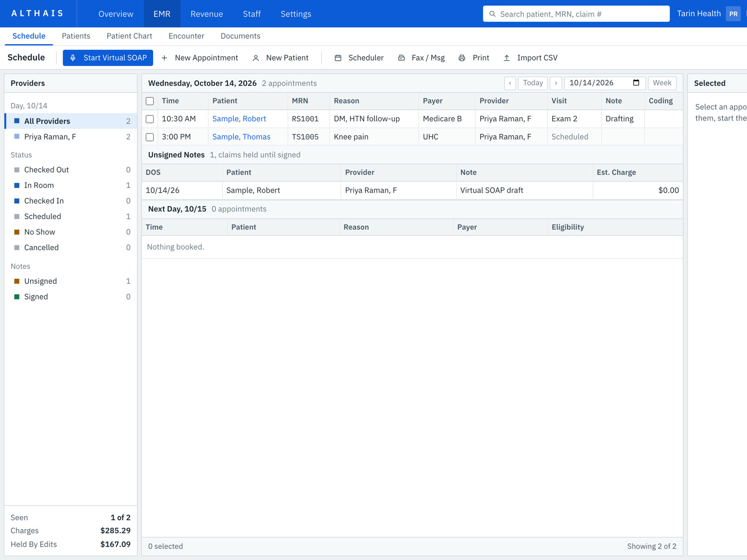Image resolution: width=747 pixels, height=560 pixels.
Task: Click the All Providers color square
Action: 17,121
